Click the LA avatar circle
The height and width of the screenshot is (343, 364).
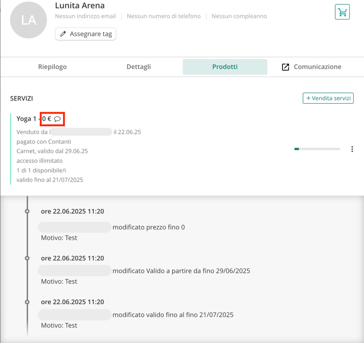point(28,20)
